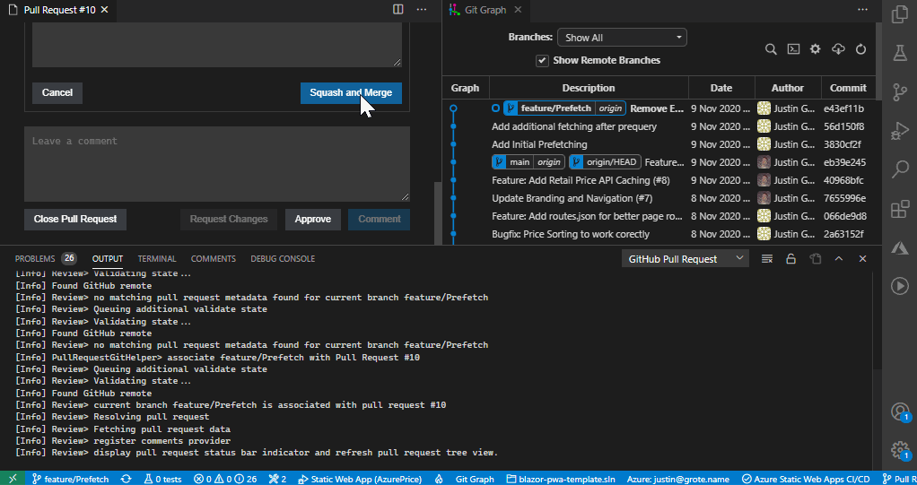Uncheck Show Remote Branches
The height and width of the screenshot is (485, 917).
tap(543, 60)
